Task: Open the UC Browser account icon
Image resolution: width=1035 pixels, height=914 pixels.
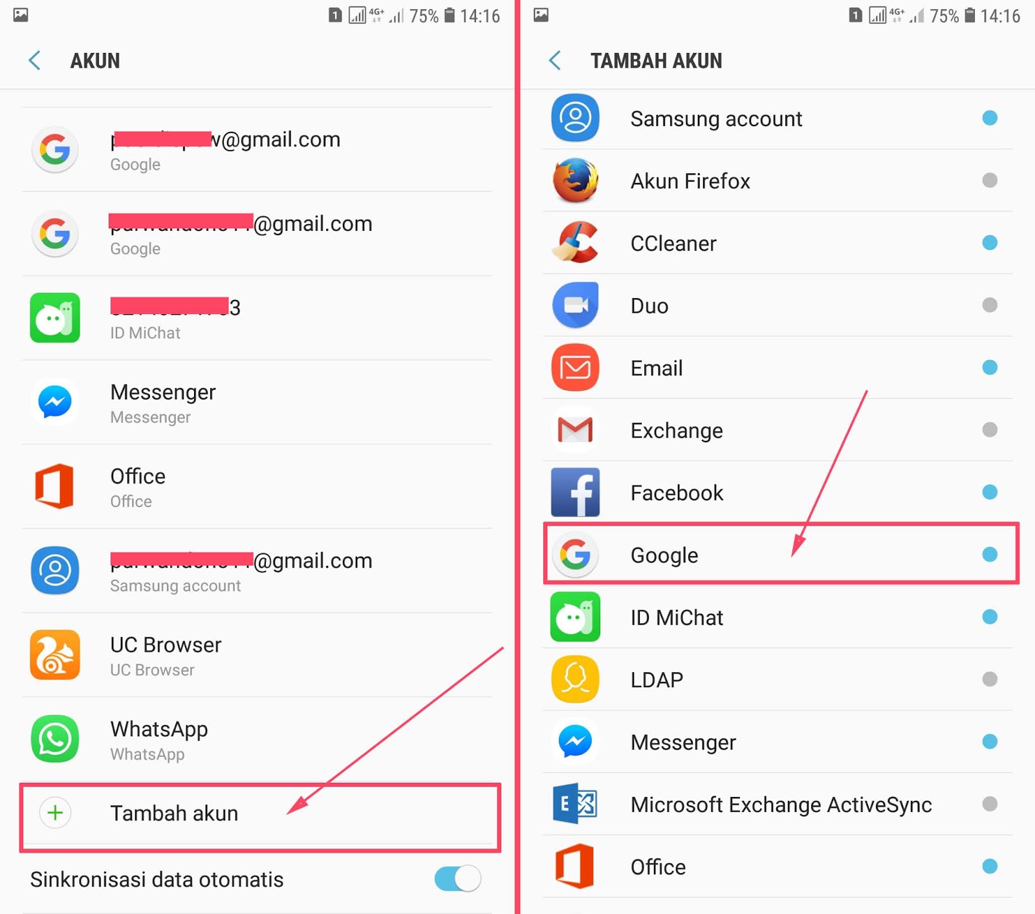Action: point(55,655)
